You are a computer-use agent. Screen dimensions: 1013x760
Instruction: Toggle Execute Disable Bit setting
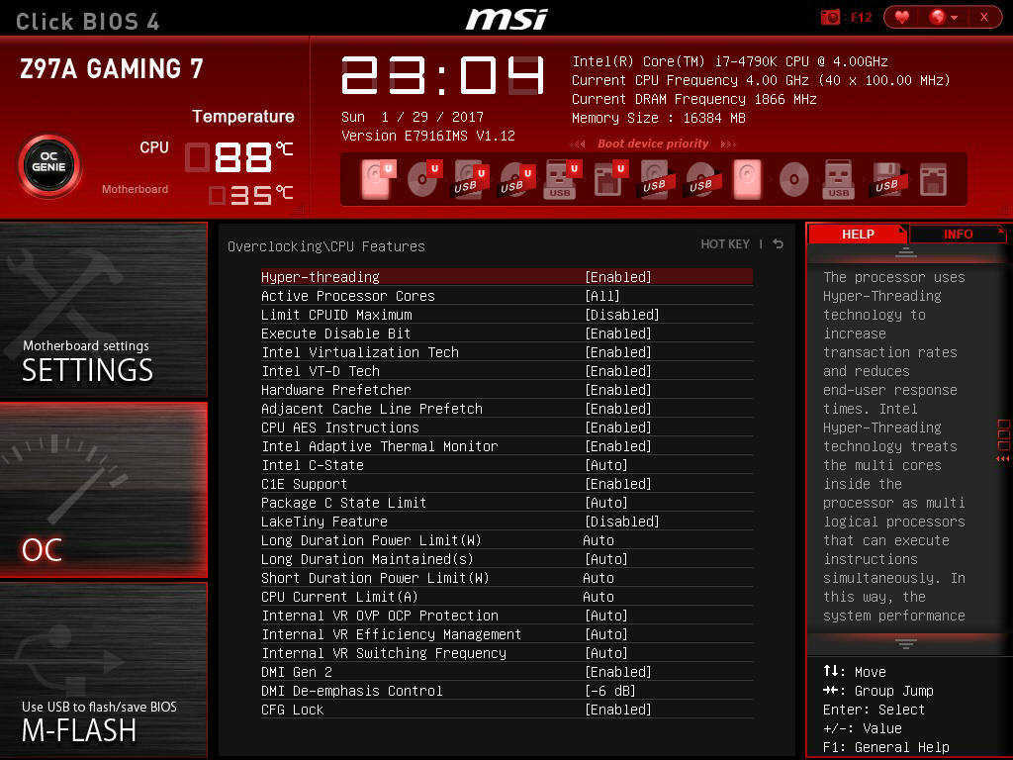(506, 333)
